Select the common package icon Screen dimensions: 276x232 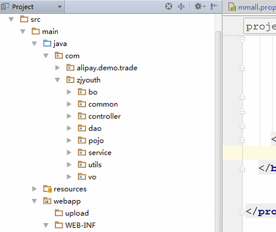[x=82, y=104]
